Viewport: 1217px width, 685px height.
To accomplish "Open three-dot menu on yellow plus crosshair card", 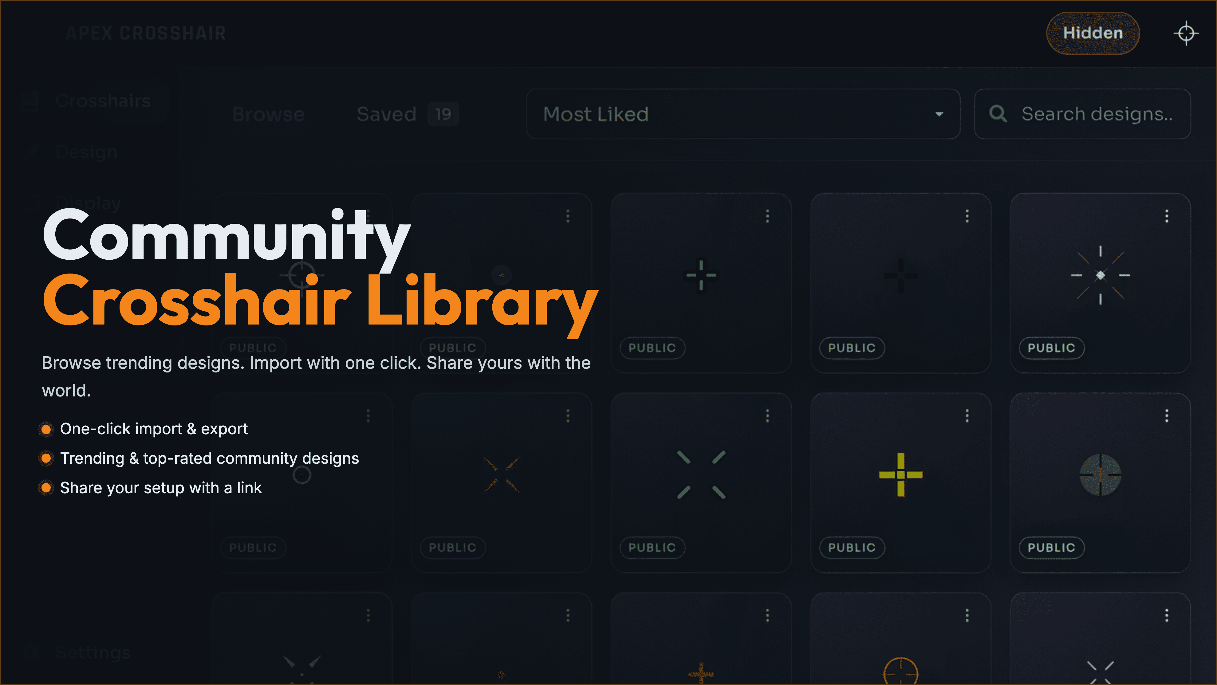I will tap(967, 416).
